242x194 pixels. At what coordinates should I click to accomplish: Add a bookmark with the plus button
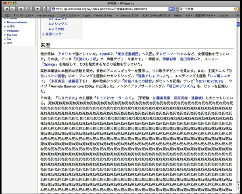pos(38,9)
